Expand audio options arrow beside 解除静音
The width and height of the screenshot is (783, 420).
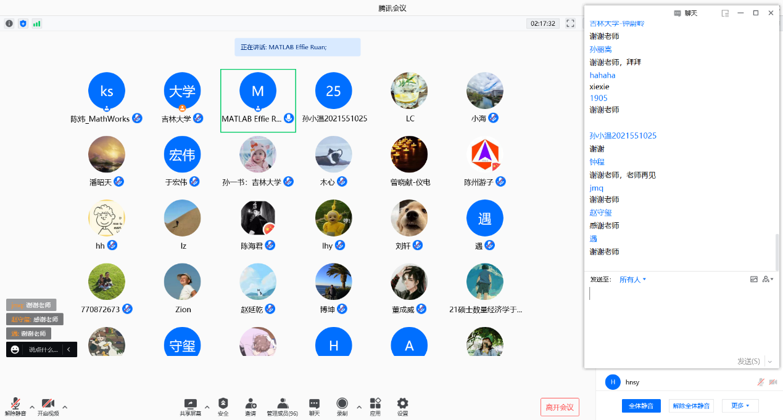[32, 406]
